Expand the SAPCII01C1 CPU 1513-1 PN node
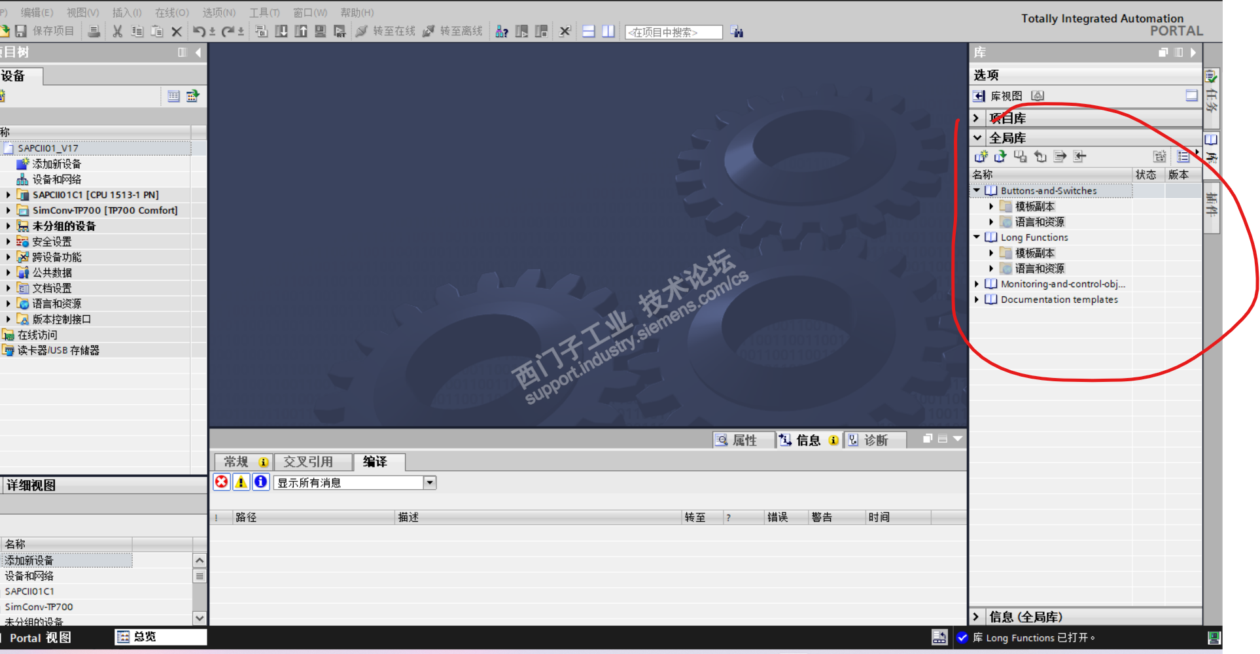Screen dimensions: 1260x654 pos(8,194)
